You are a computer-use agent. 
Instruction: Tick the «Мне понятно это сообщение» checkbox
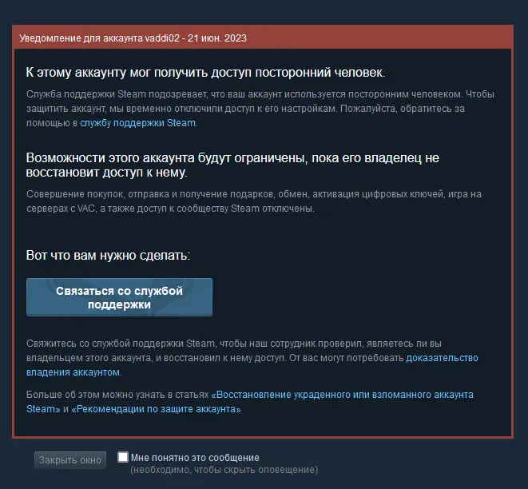(x=123, y=457)
